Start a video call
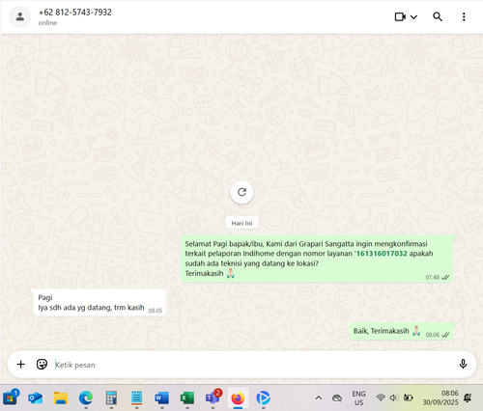This screenshot has height=411, width=483. 400,16
